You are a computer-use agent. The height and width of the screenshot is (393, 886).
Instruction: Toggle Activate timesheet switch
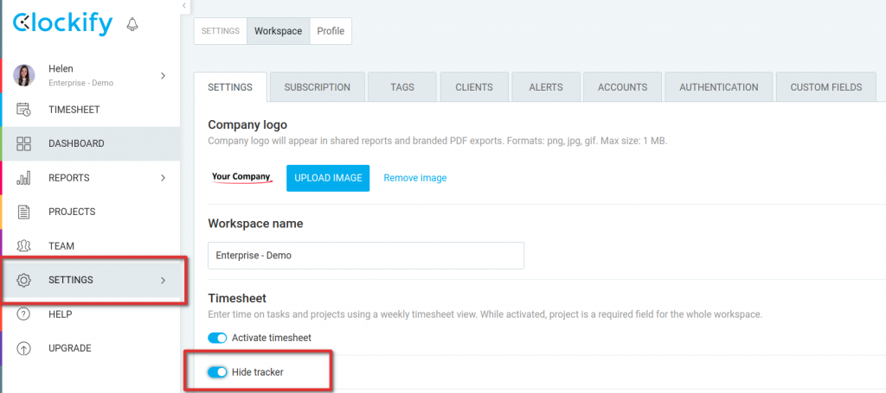[217, 338]
